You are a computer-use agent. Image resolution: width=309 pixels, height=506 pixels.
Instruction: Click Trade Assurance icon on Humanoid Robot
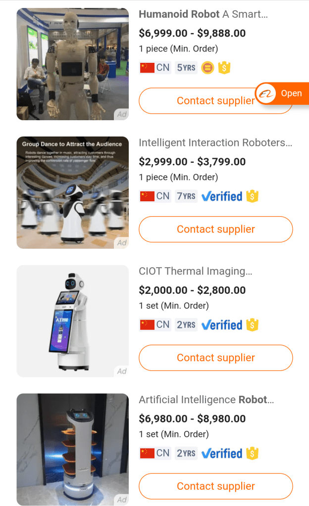(x=224, y=68)
